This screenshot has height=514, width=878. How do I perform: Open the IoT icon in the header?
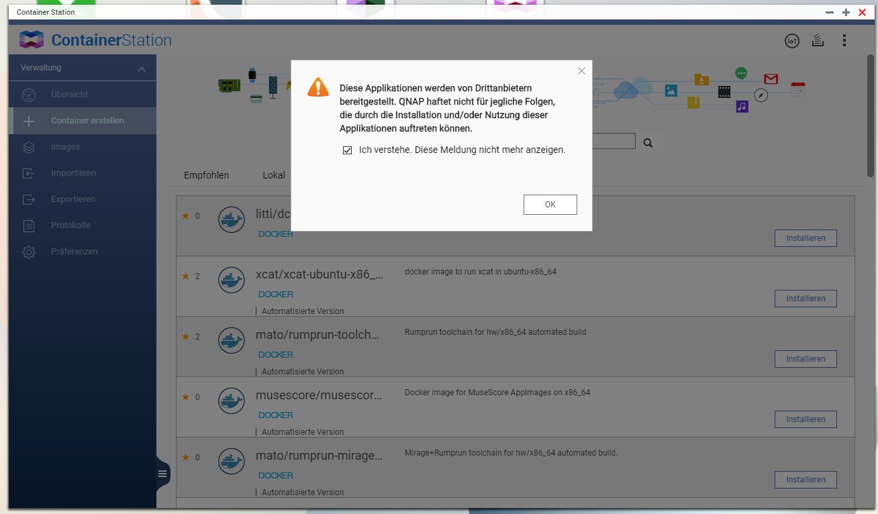point(792,41)
